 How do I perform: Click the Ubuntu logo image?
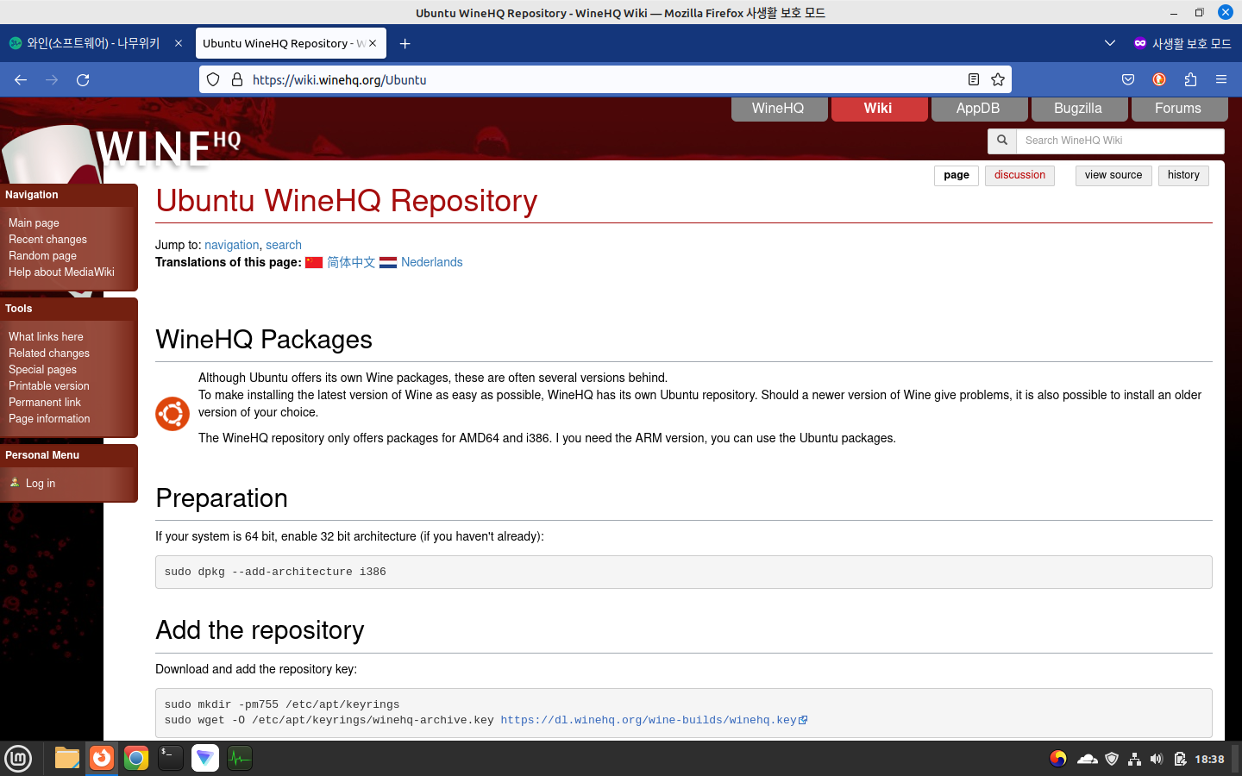pos(172,414)
